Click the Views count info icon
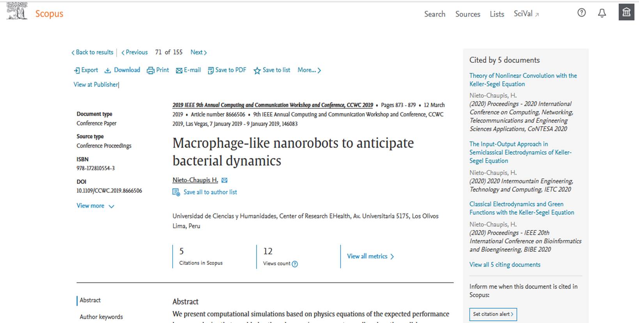 pyautogui.click(x=295, y=264)
